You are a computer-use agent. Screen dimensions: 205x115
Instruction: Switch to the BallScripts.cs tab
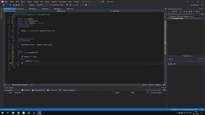(x=58, y=9)
